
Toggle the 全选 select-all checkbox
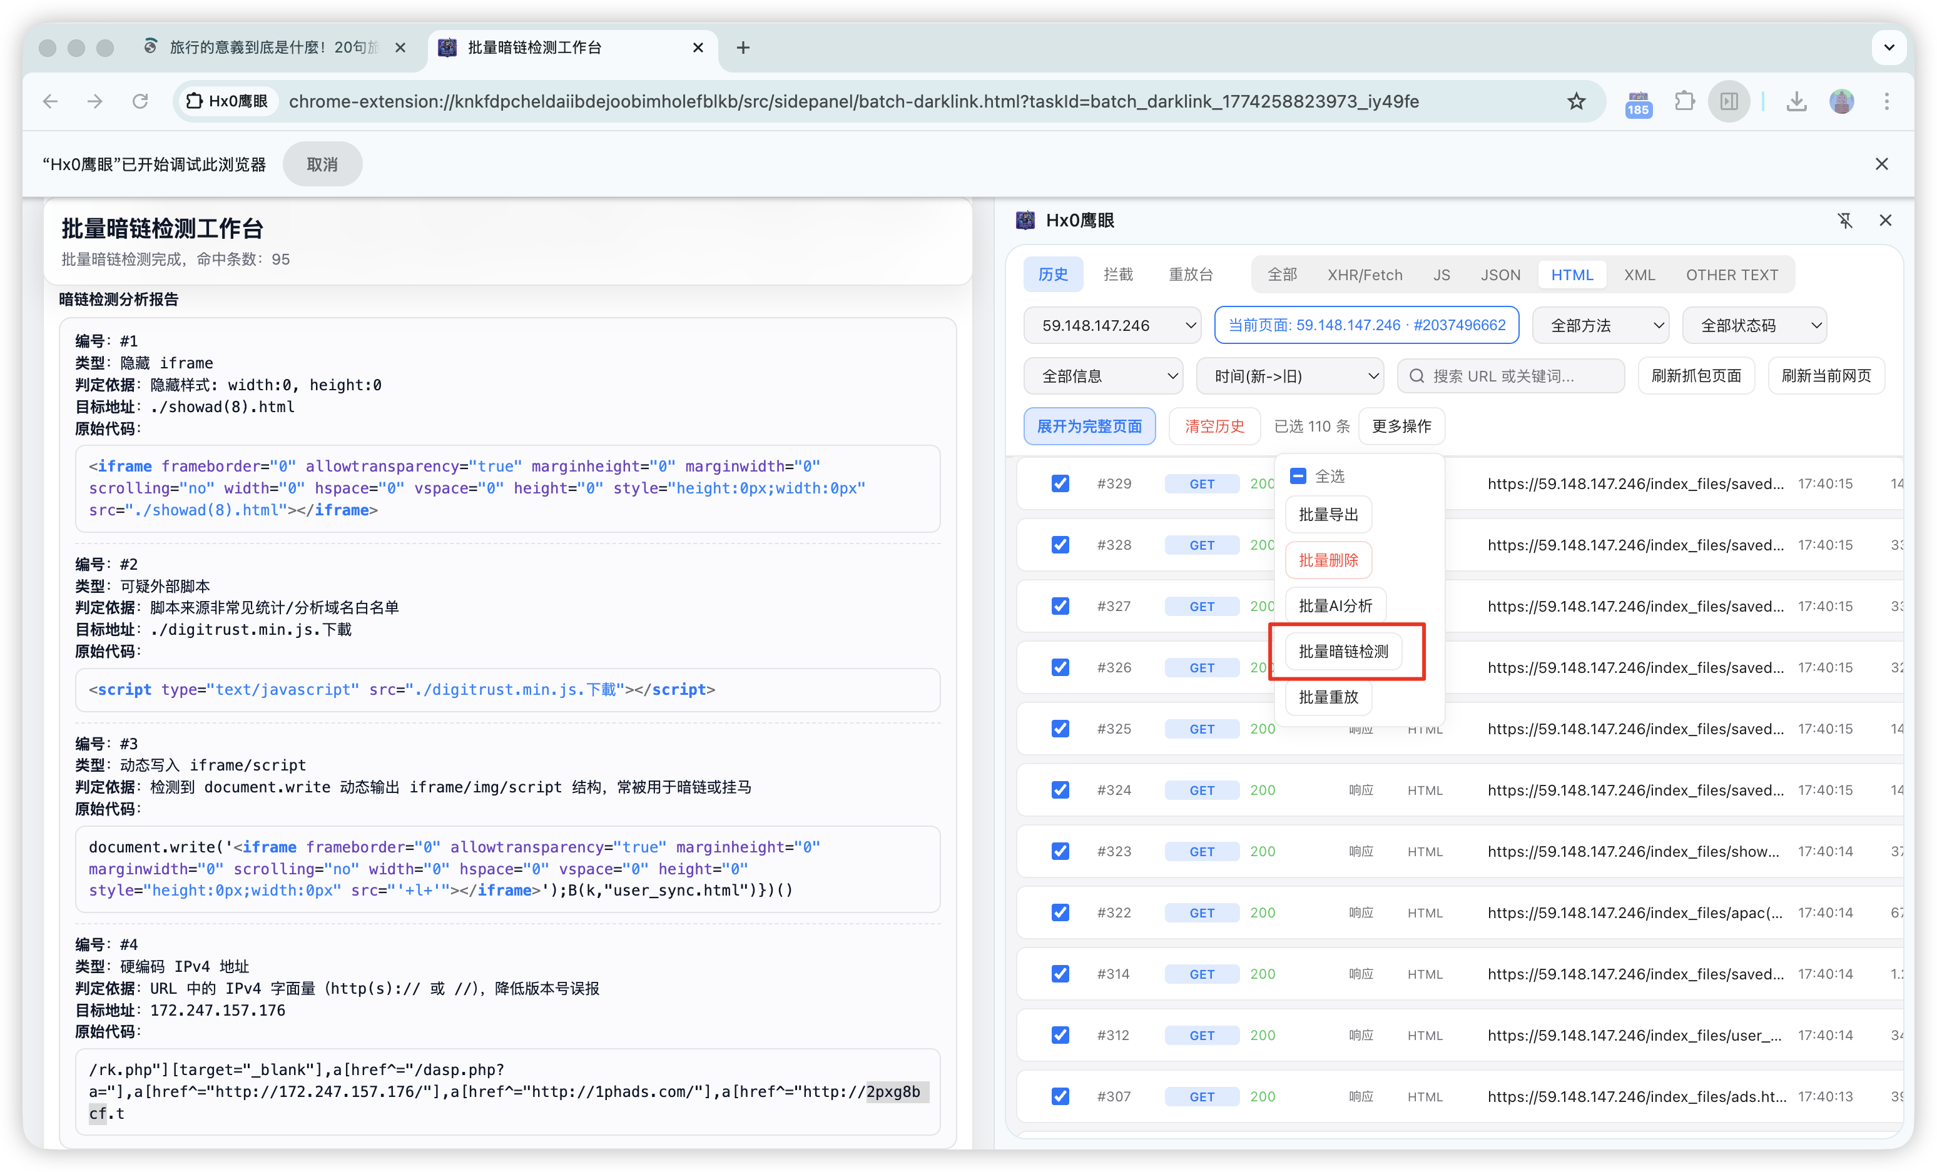pyautogui.click(x=1298, y=477)
